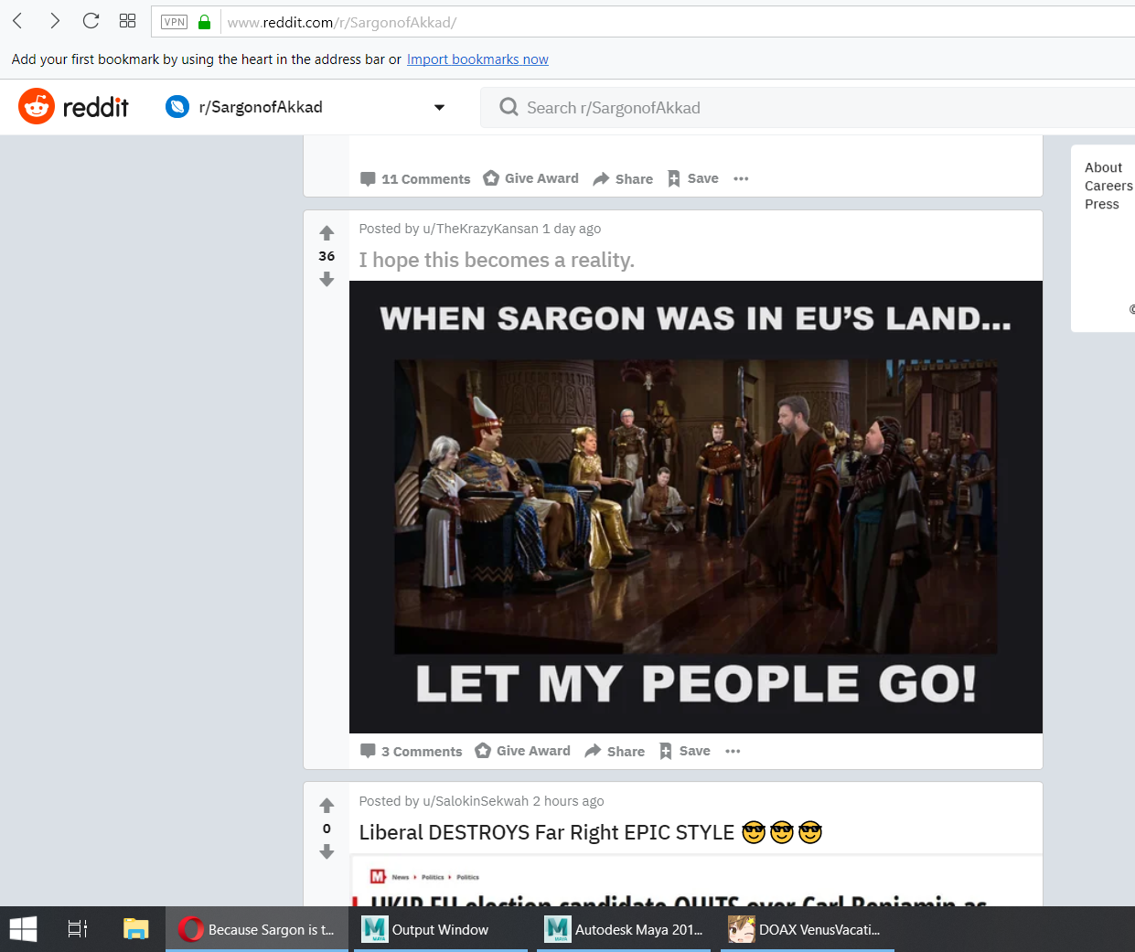Upvote the 'I hope this becomes a reality' post

tap(327, 233)
